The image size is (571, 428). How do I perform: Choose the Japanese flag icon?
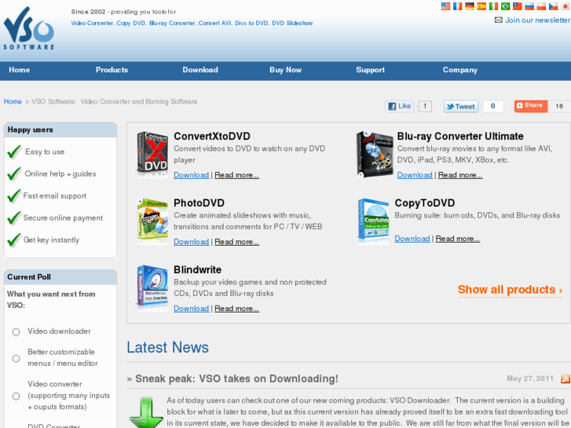click(566, 6)
